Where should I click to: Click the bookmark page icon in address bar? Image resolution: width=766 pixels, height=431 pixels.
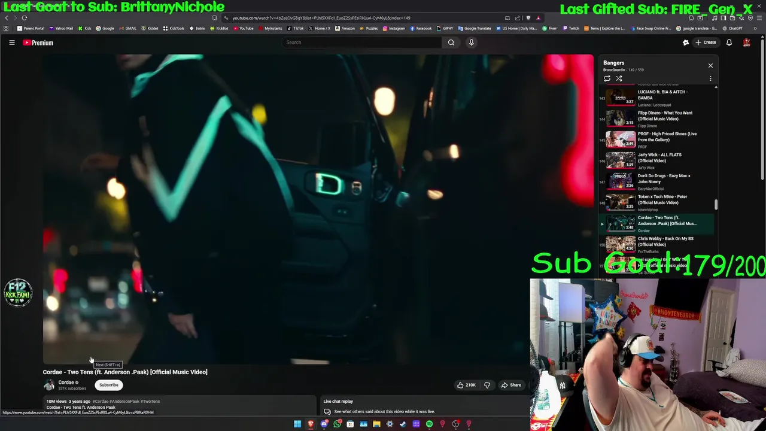click(214, 18)
